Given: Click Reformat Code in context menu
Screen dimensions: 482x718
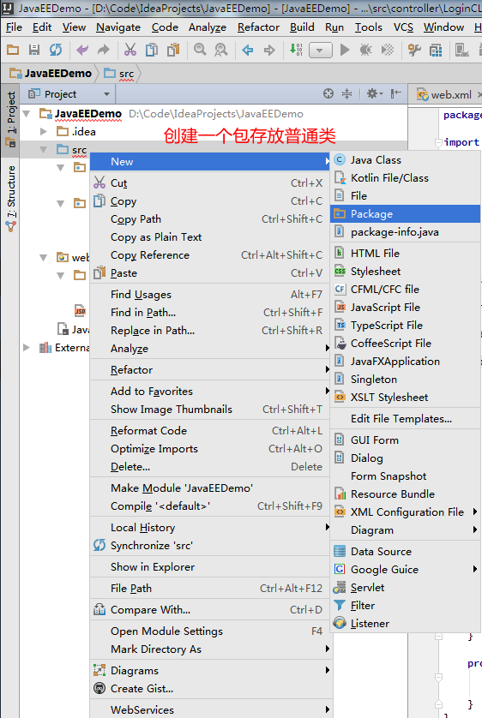Looking at the screenshot, I should click(210, 430).
